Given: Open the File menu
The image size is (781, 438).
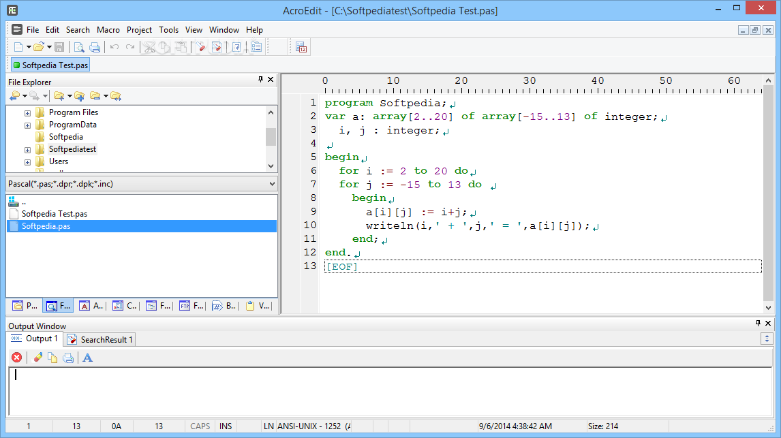Looking at the screenshot, I should click(33, 30).
